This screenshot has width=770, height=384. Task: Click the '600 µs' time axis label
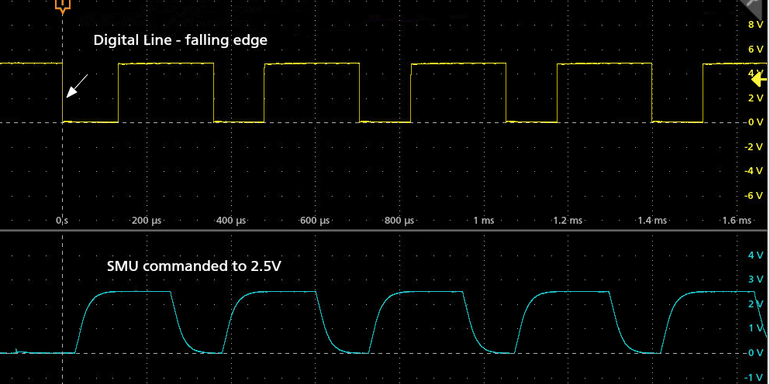click(315, 221)
